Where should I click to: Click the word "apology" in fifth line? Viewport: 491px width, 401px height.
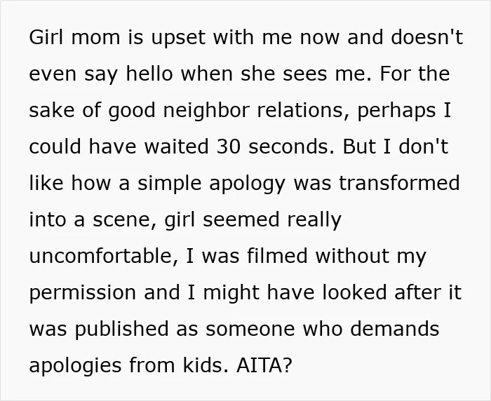pyautogui.click(x=247, y=184)
